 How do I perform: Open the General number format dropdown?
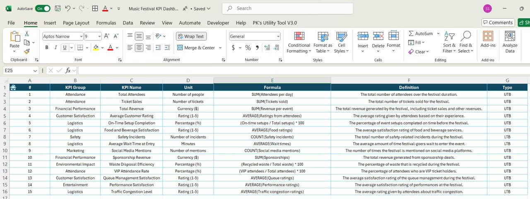point(278,36)
